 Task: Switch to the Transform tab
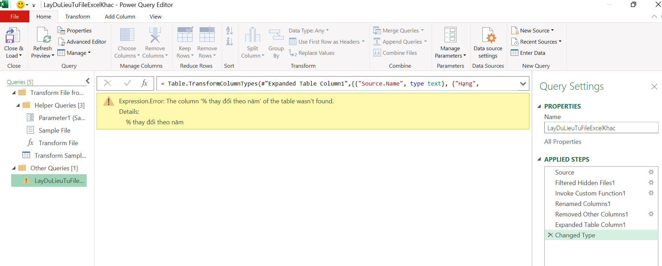[78, 17]
